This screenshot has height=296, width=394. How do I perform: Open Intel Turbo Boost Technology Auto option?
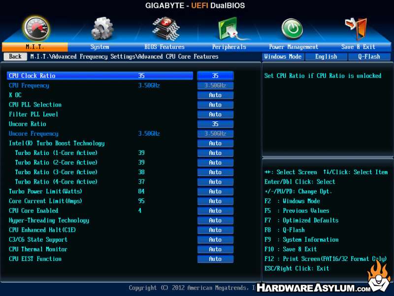[215, 143]
